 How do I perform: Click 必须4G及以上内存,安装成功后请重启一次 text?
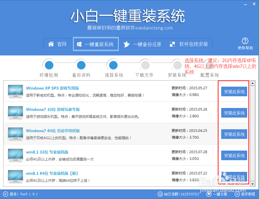tap(60, 159)
